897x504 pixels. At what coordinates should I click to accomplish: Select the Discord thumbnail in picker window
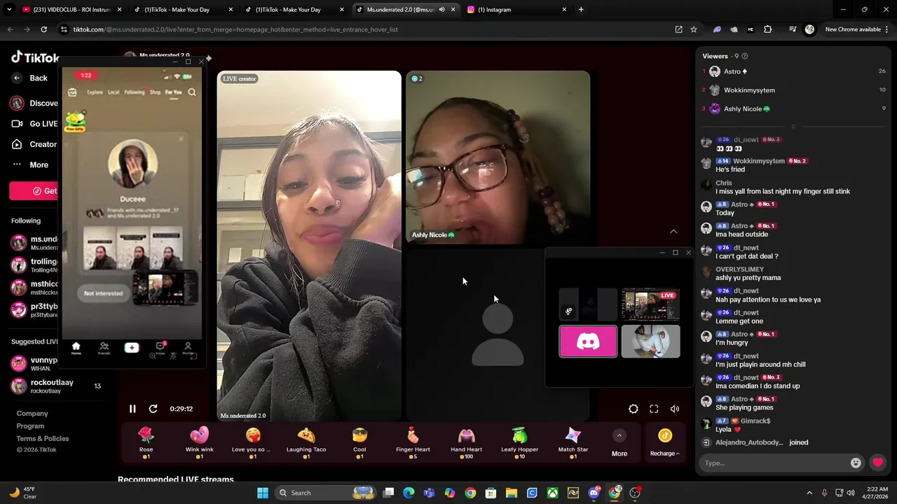tap(588, 342)
